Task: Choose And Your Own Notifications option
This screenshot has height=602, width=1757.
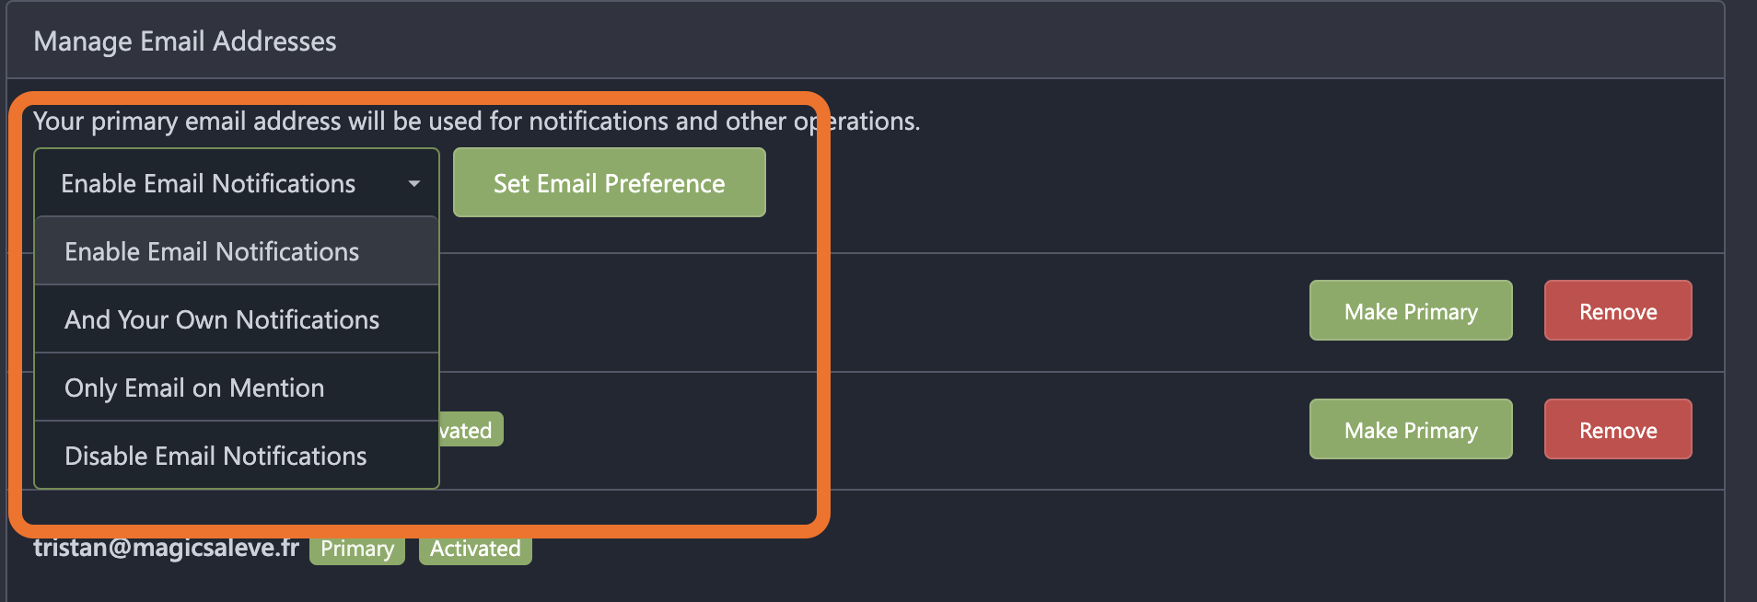Action: [222, 320]
